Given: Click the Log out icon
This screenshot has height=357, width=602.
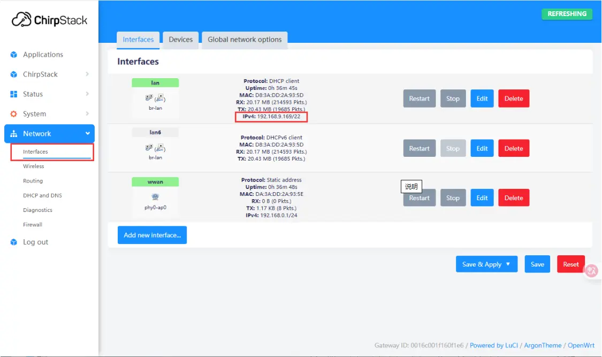Looking at the screenshot, I should click(x=13, y=242).
